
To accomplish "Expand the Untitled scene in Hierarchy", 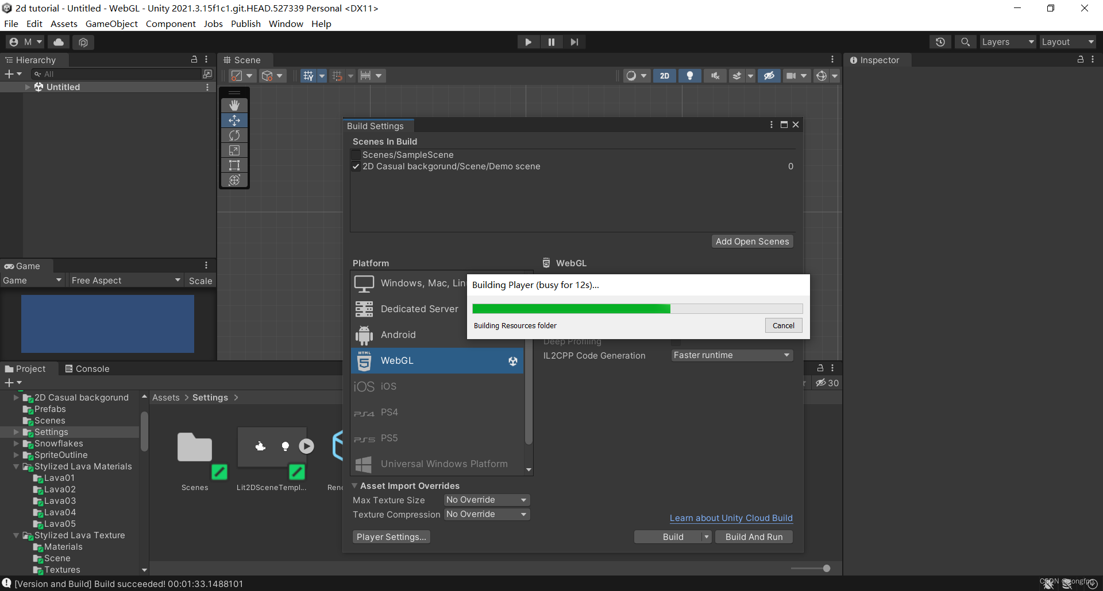I will pyautogui.click(x=28, y=87).
